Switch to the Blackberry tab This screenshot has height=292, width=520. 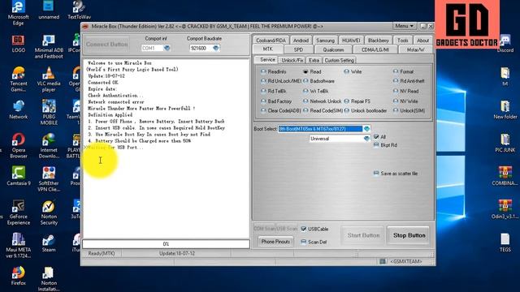coord(378,41)
